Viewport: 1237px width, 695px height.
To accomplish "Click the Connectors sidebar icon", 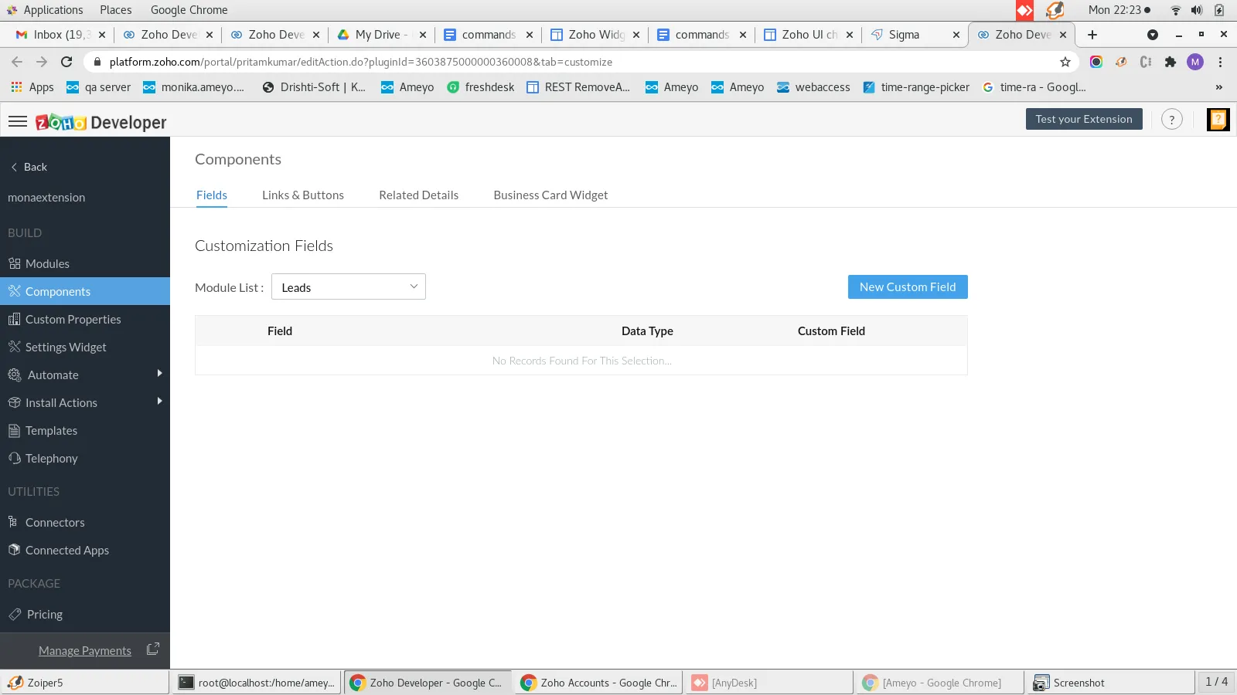I will [x=13, y=522].
